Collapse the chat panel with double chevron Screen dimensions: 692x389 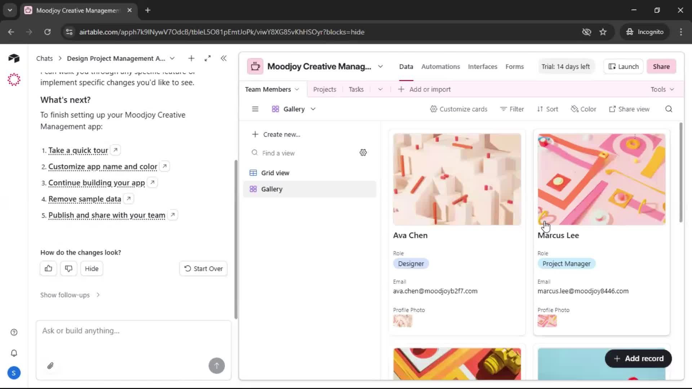point(223,58)
